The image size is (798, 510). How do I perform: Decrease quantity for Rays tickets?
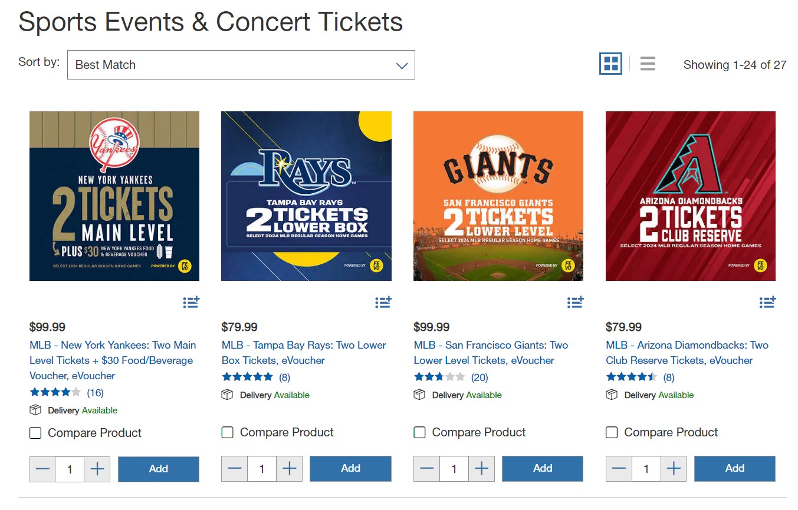[235, 469]
